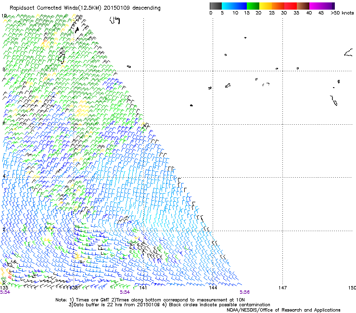Click the purple time label '5:58'
Viewport: 356px width, 313px height.
tap(244, 292)
